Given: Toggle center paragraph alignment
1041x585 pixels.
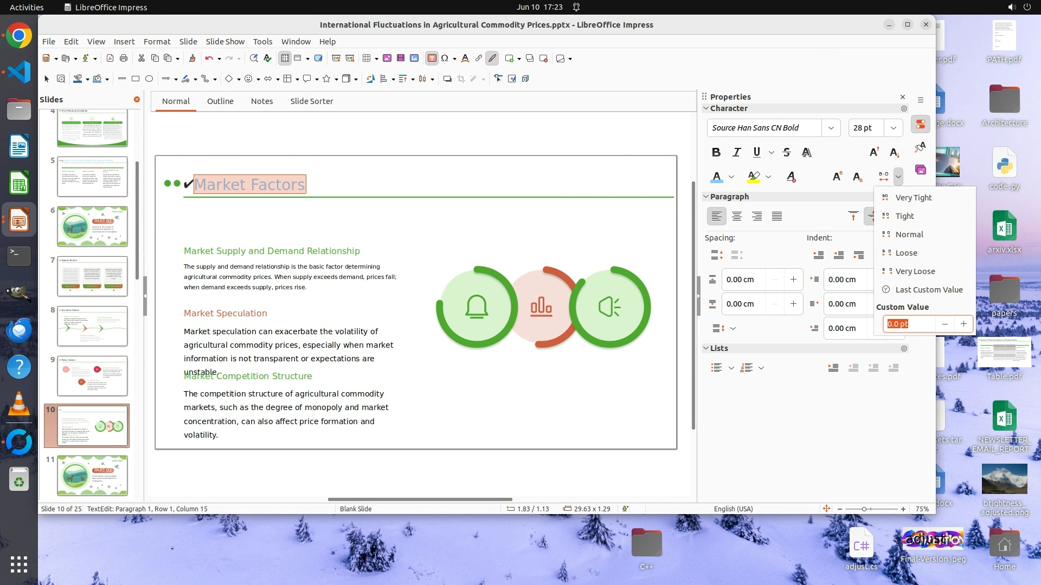Looking at the screenshot, I should 736,217.
